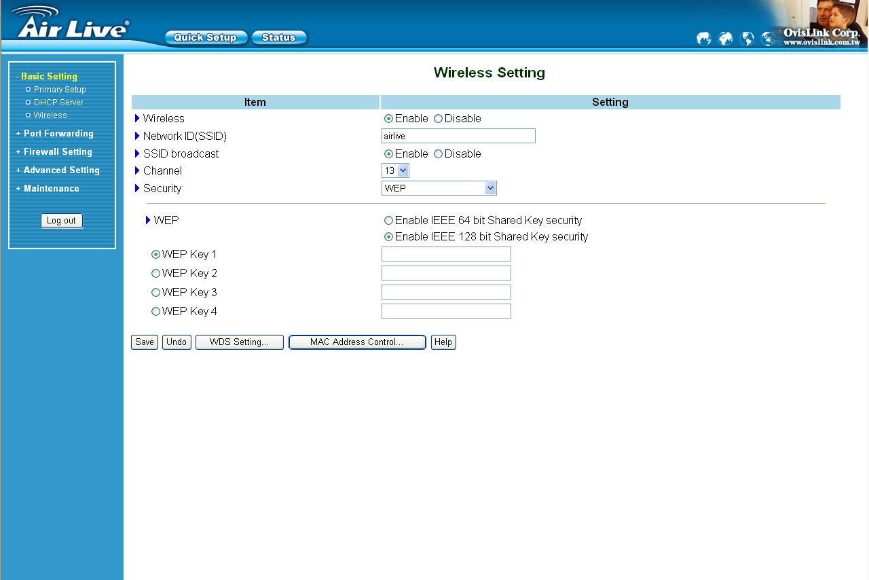This screenshot has height=580, width=869.
Task: Open MAC Address Control settings
Action: point(357,342)
